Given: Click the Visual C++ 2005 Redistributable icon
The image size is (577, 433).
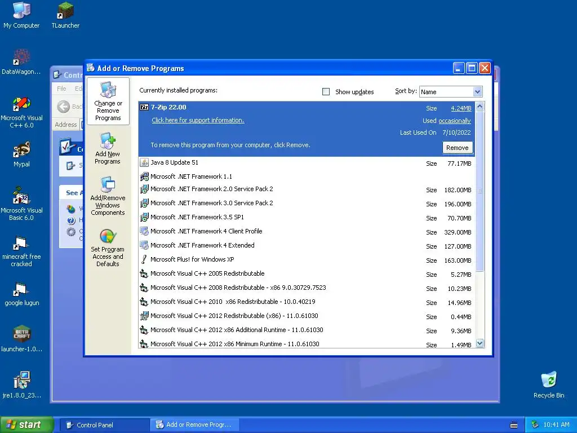Looking at the screenshot, I should [144, 273].
